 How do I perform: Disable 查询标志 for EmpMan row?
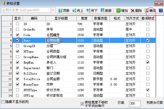tap(148, 62)
